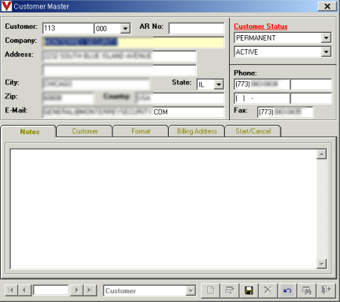Close the Customer Master window
The height and width of the screenshot is (302, 340).
(x=327, y=6)
